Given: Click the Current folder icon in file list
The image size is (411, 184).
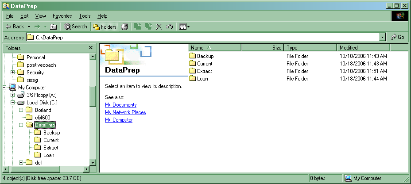Looking at the screenshot, I should tap(193, 63).
